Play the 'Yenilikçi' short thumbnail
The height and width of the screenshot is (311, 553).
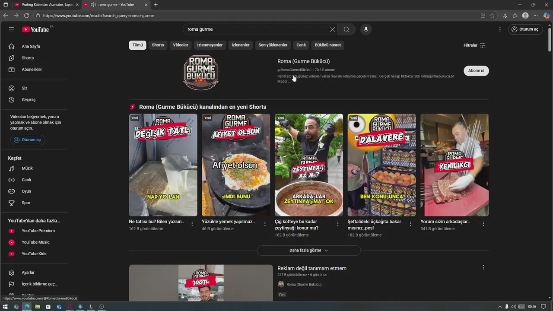tap(454, 165)
